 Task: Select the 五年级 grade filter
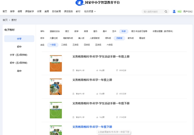point(98,45)
